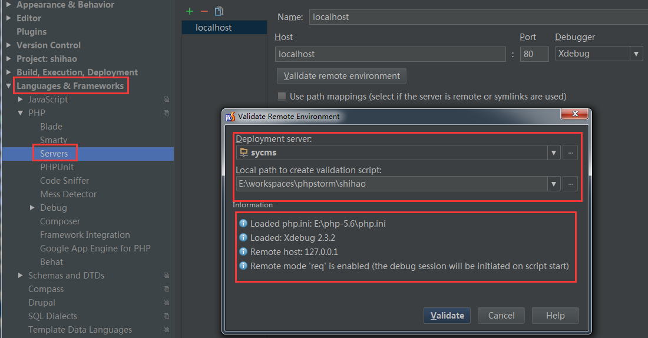The height and width of the screenshot is (338, 648).
Task: Click the text 'Loaded php.ini: E:\php-5.6\php.ini'
Action: [318, 224]
